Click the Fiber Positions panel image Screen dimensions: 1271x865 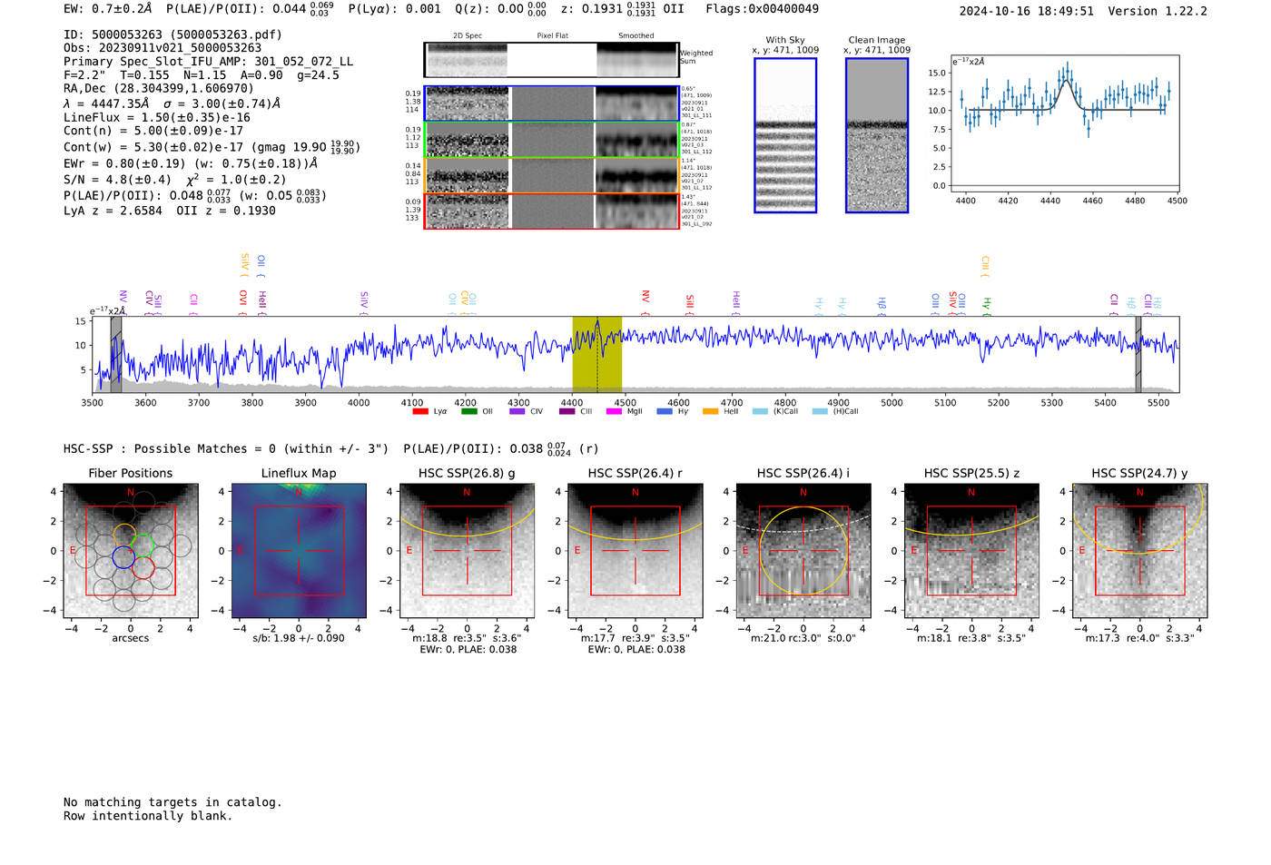tap(131, 551)
